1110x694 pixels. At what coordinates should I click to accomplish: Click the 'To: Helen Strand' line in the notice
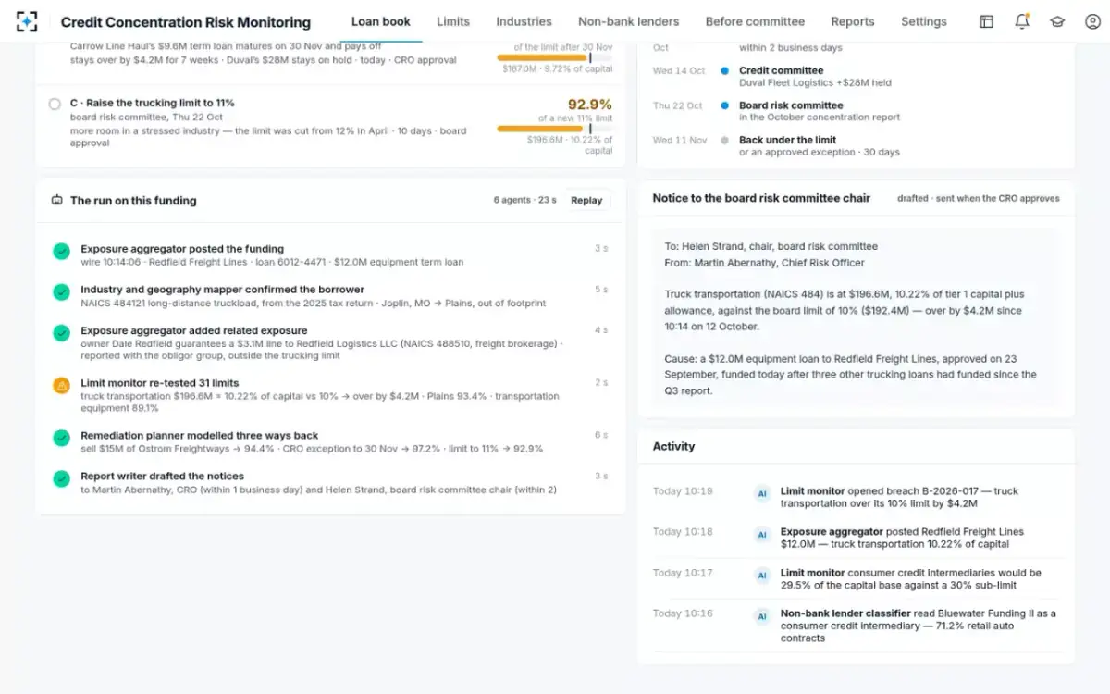(x=771, y=246)
